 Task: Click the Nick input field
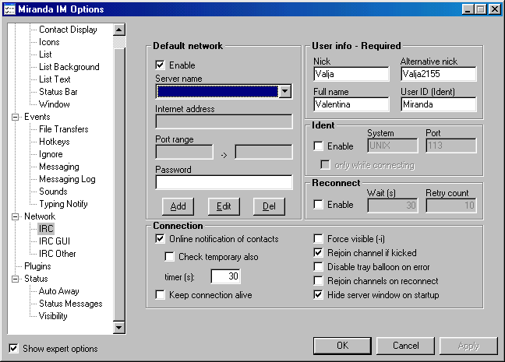(351, 74)
